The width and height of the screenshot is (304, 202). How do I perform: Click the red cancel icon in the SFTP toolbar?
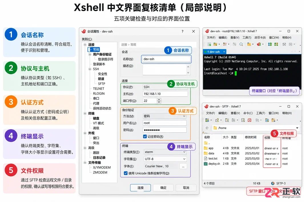249,120
